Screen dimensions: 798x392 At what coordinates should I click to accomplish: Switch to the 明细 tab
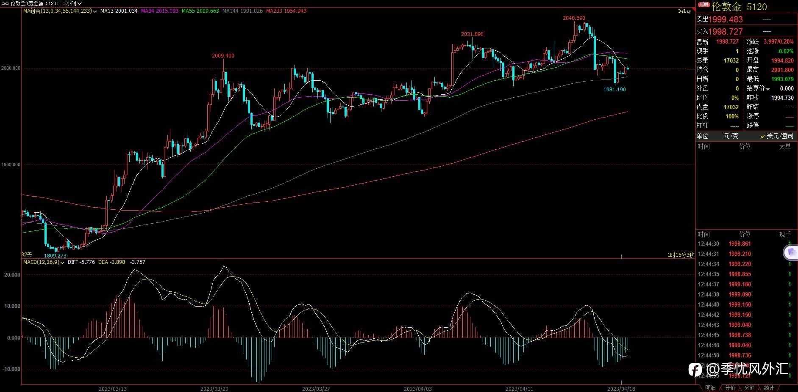710,388
